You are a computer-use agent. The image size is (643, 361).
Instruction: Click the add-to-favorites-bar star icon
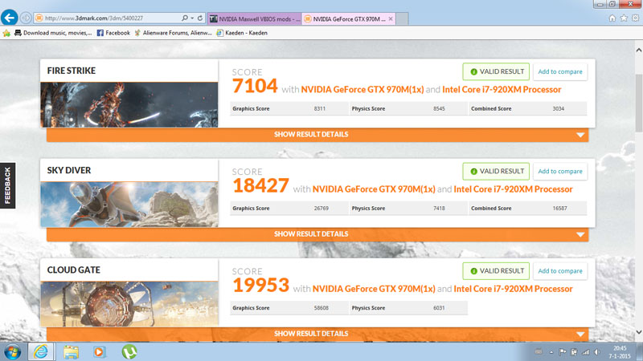(x=6, y=33)
